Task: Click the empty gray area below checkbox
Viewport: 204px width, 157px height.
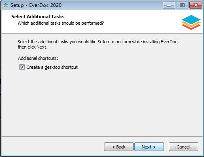Action: 102,102
